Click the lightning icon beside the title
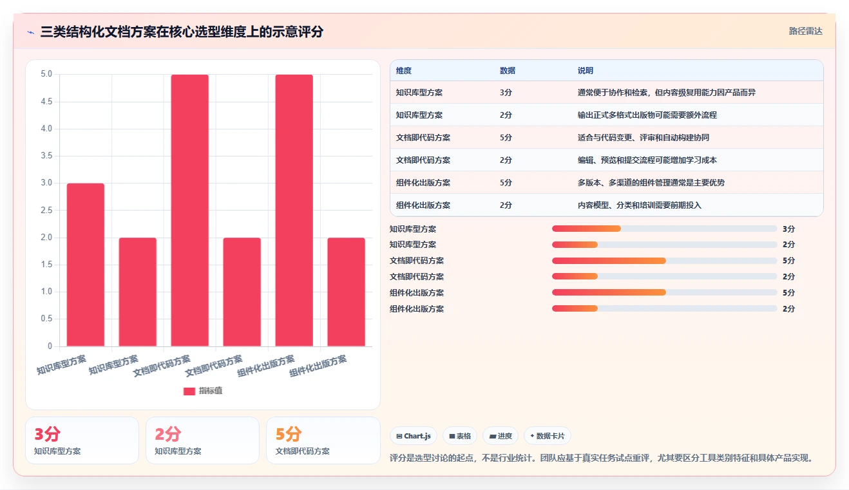Viewport: 849px width, 490px height. pyautogui.click(x=31, y=32)
